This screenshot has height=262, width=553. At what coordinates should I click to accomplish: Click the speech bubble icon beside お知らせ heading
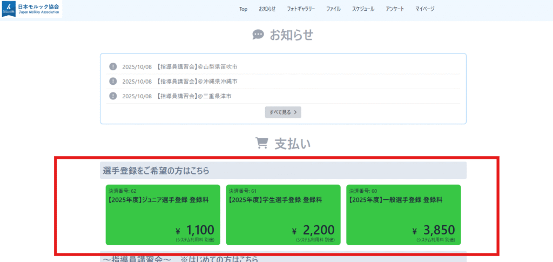258,35
